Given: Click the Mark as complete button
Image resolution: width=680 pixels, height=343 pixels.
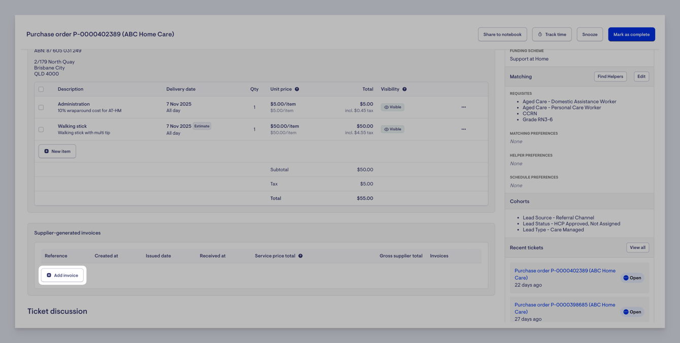Looking at the screenshot, I should 631,34.
